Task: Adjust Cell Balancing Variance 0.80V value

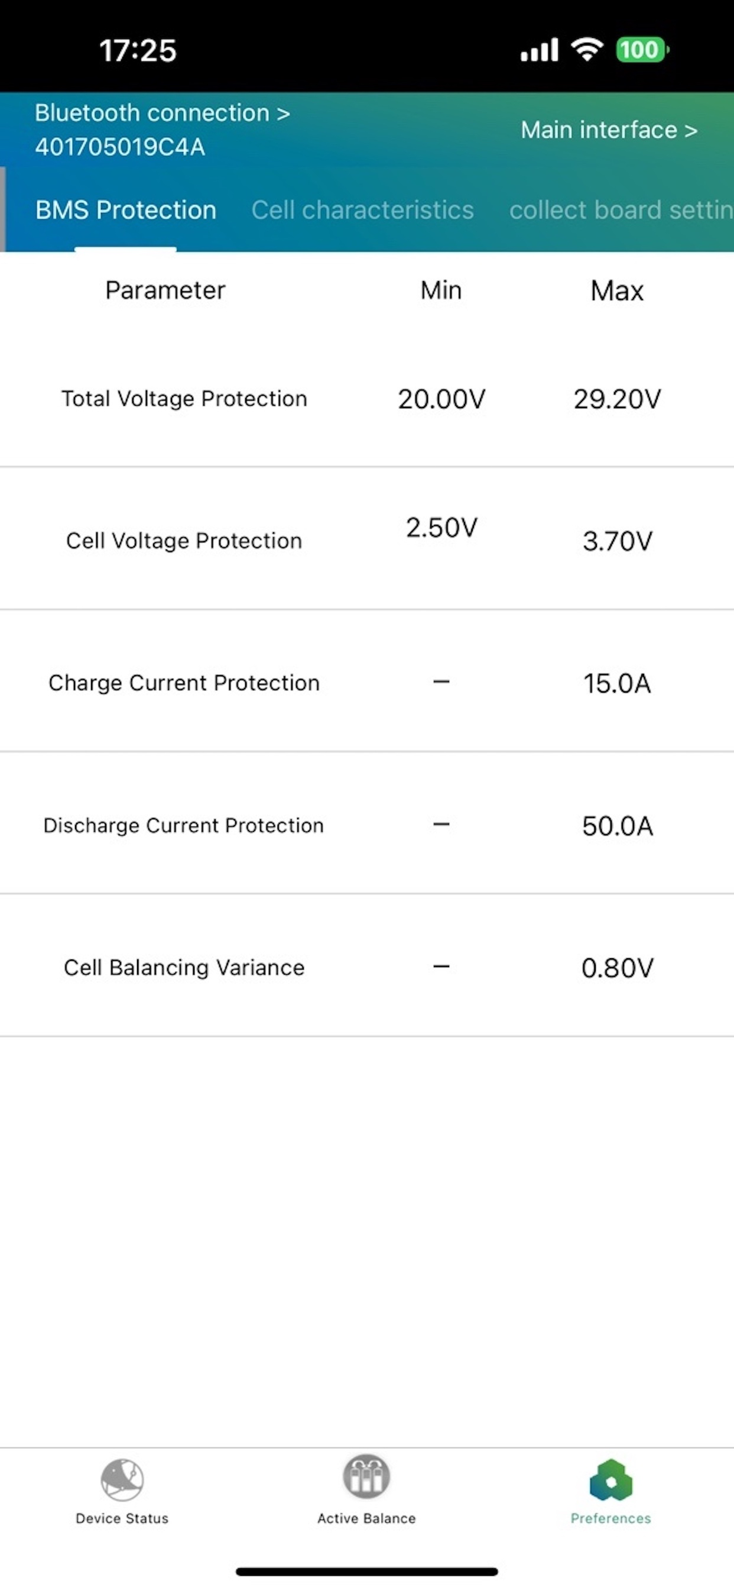Action: 618,968
